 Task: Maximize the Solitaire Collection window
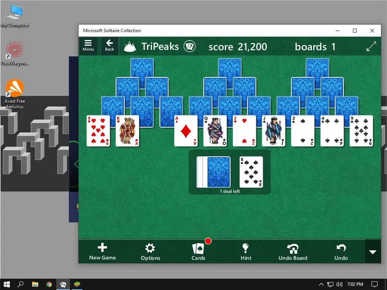click(354, 31)
